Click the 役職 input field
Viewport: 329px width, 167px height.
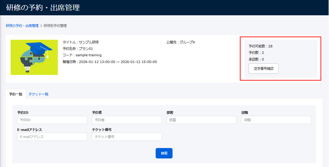click(276, 120)
